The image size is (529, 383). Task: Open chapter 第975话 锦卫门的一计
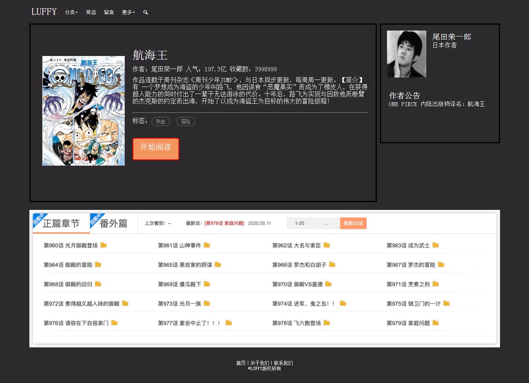point(414,304)
